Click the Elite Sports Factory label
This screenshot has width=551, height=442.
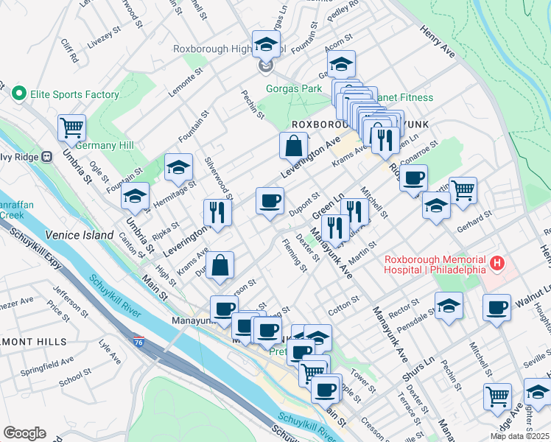tap(75, 94)
